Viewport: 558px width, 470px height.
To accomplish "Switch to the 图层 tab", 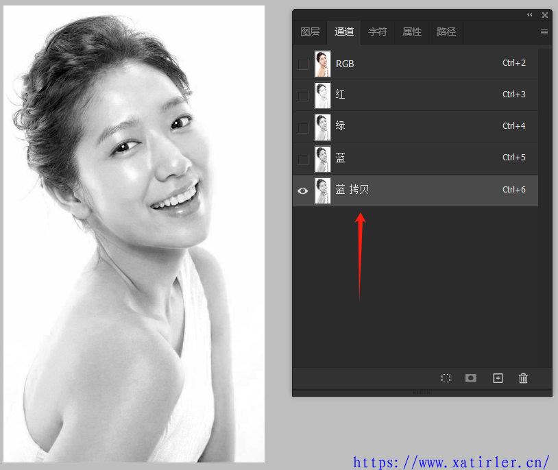I will click(x=310, y=32).
